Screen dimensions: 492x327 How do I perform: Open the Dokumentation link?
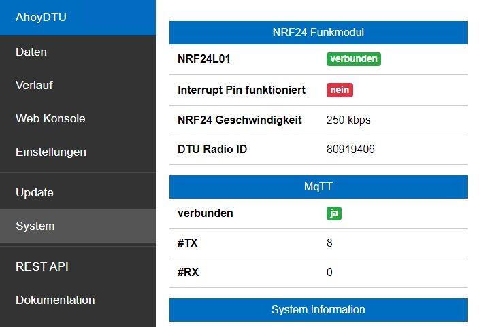click(55, 300)
